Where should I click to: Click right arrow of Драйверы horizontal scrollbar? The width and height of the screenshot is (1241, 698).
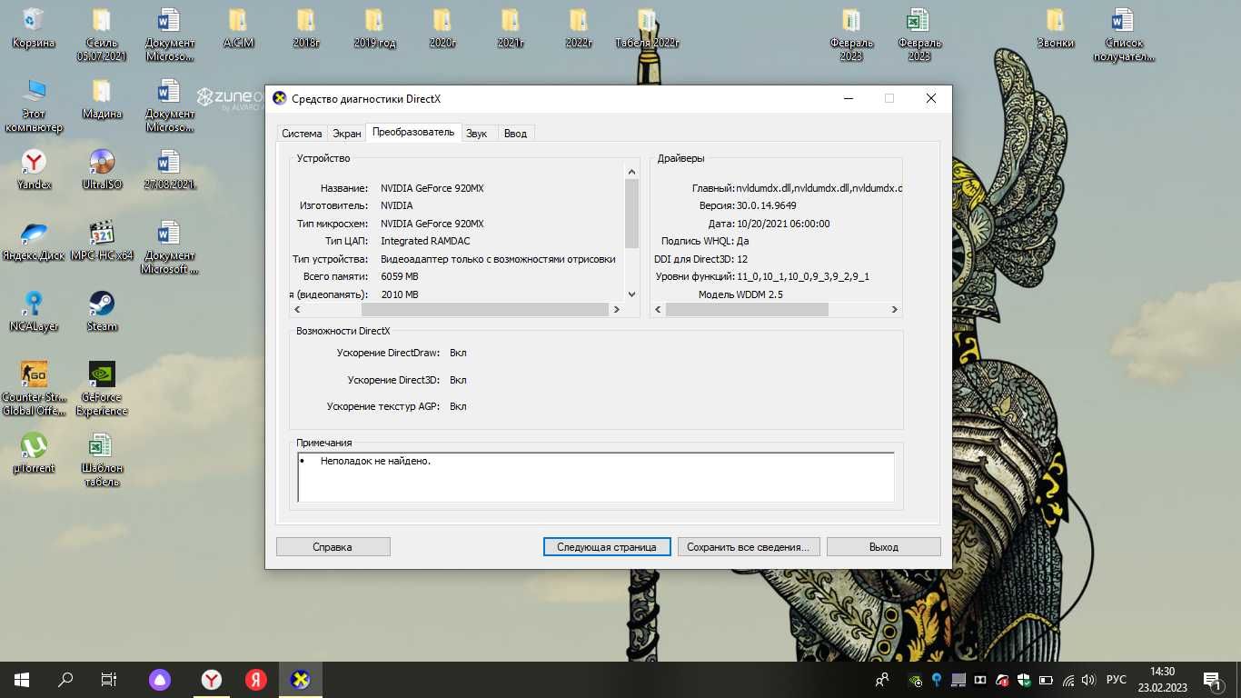pos(894,310)
